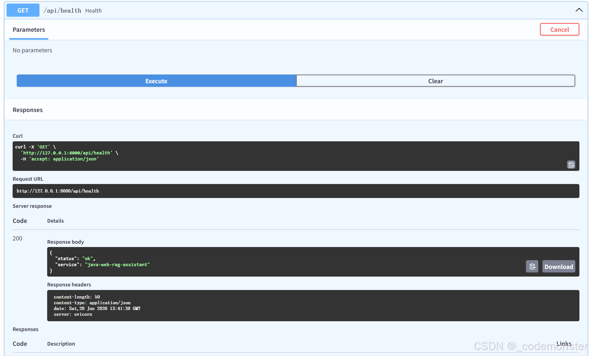This screenshot has width=589, height=356.
Task: Cancel the try-it-out mode
Action: click(559, 30)
